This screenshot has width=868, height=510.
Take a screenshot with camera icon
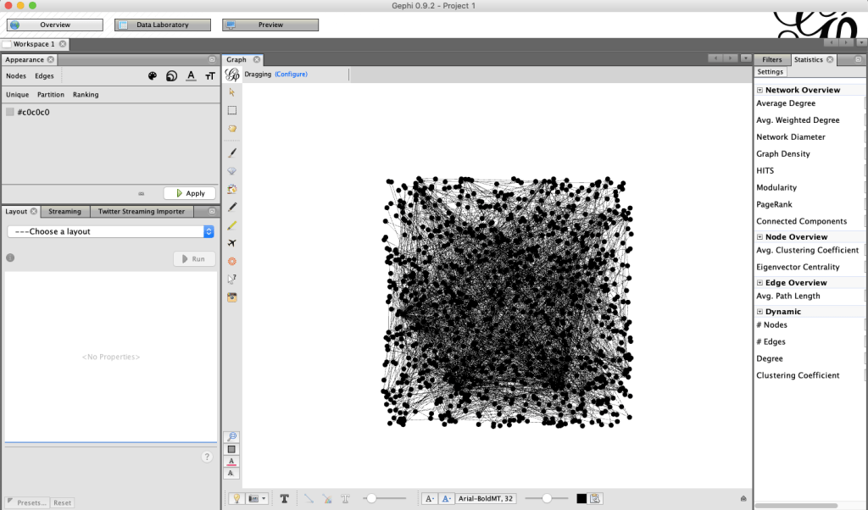click(x=232, y=297)
